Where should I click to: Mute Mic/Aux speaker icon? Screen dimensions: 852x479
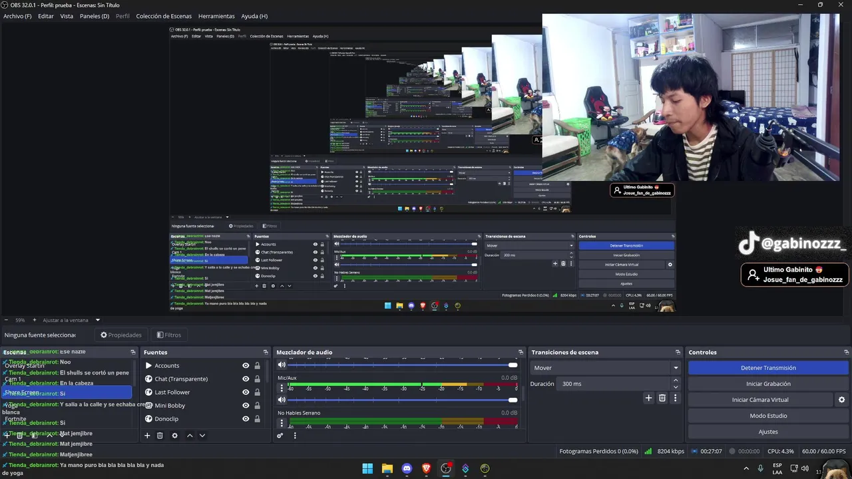tap(282, 400)
